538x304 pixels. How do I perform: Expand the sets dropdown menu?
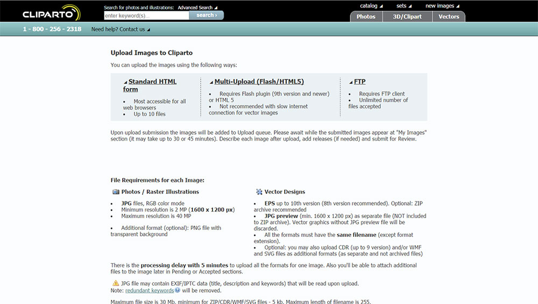404,6
